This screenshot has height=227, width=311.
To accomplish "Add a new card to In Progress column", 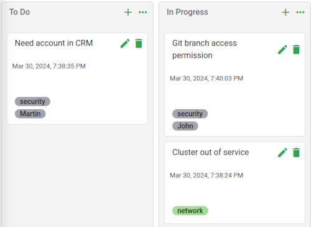I will (x=285, y=12).
